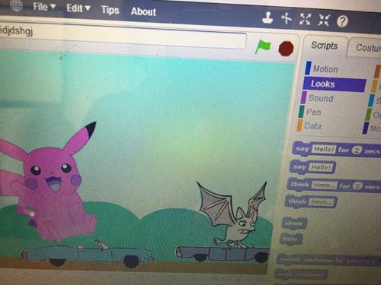Open the About menu item
Image resolution: width=381 pixels, height=285 pixels.
pyautogui.click(x=143, y=11)
